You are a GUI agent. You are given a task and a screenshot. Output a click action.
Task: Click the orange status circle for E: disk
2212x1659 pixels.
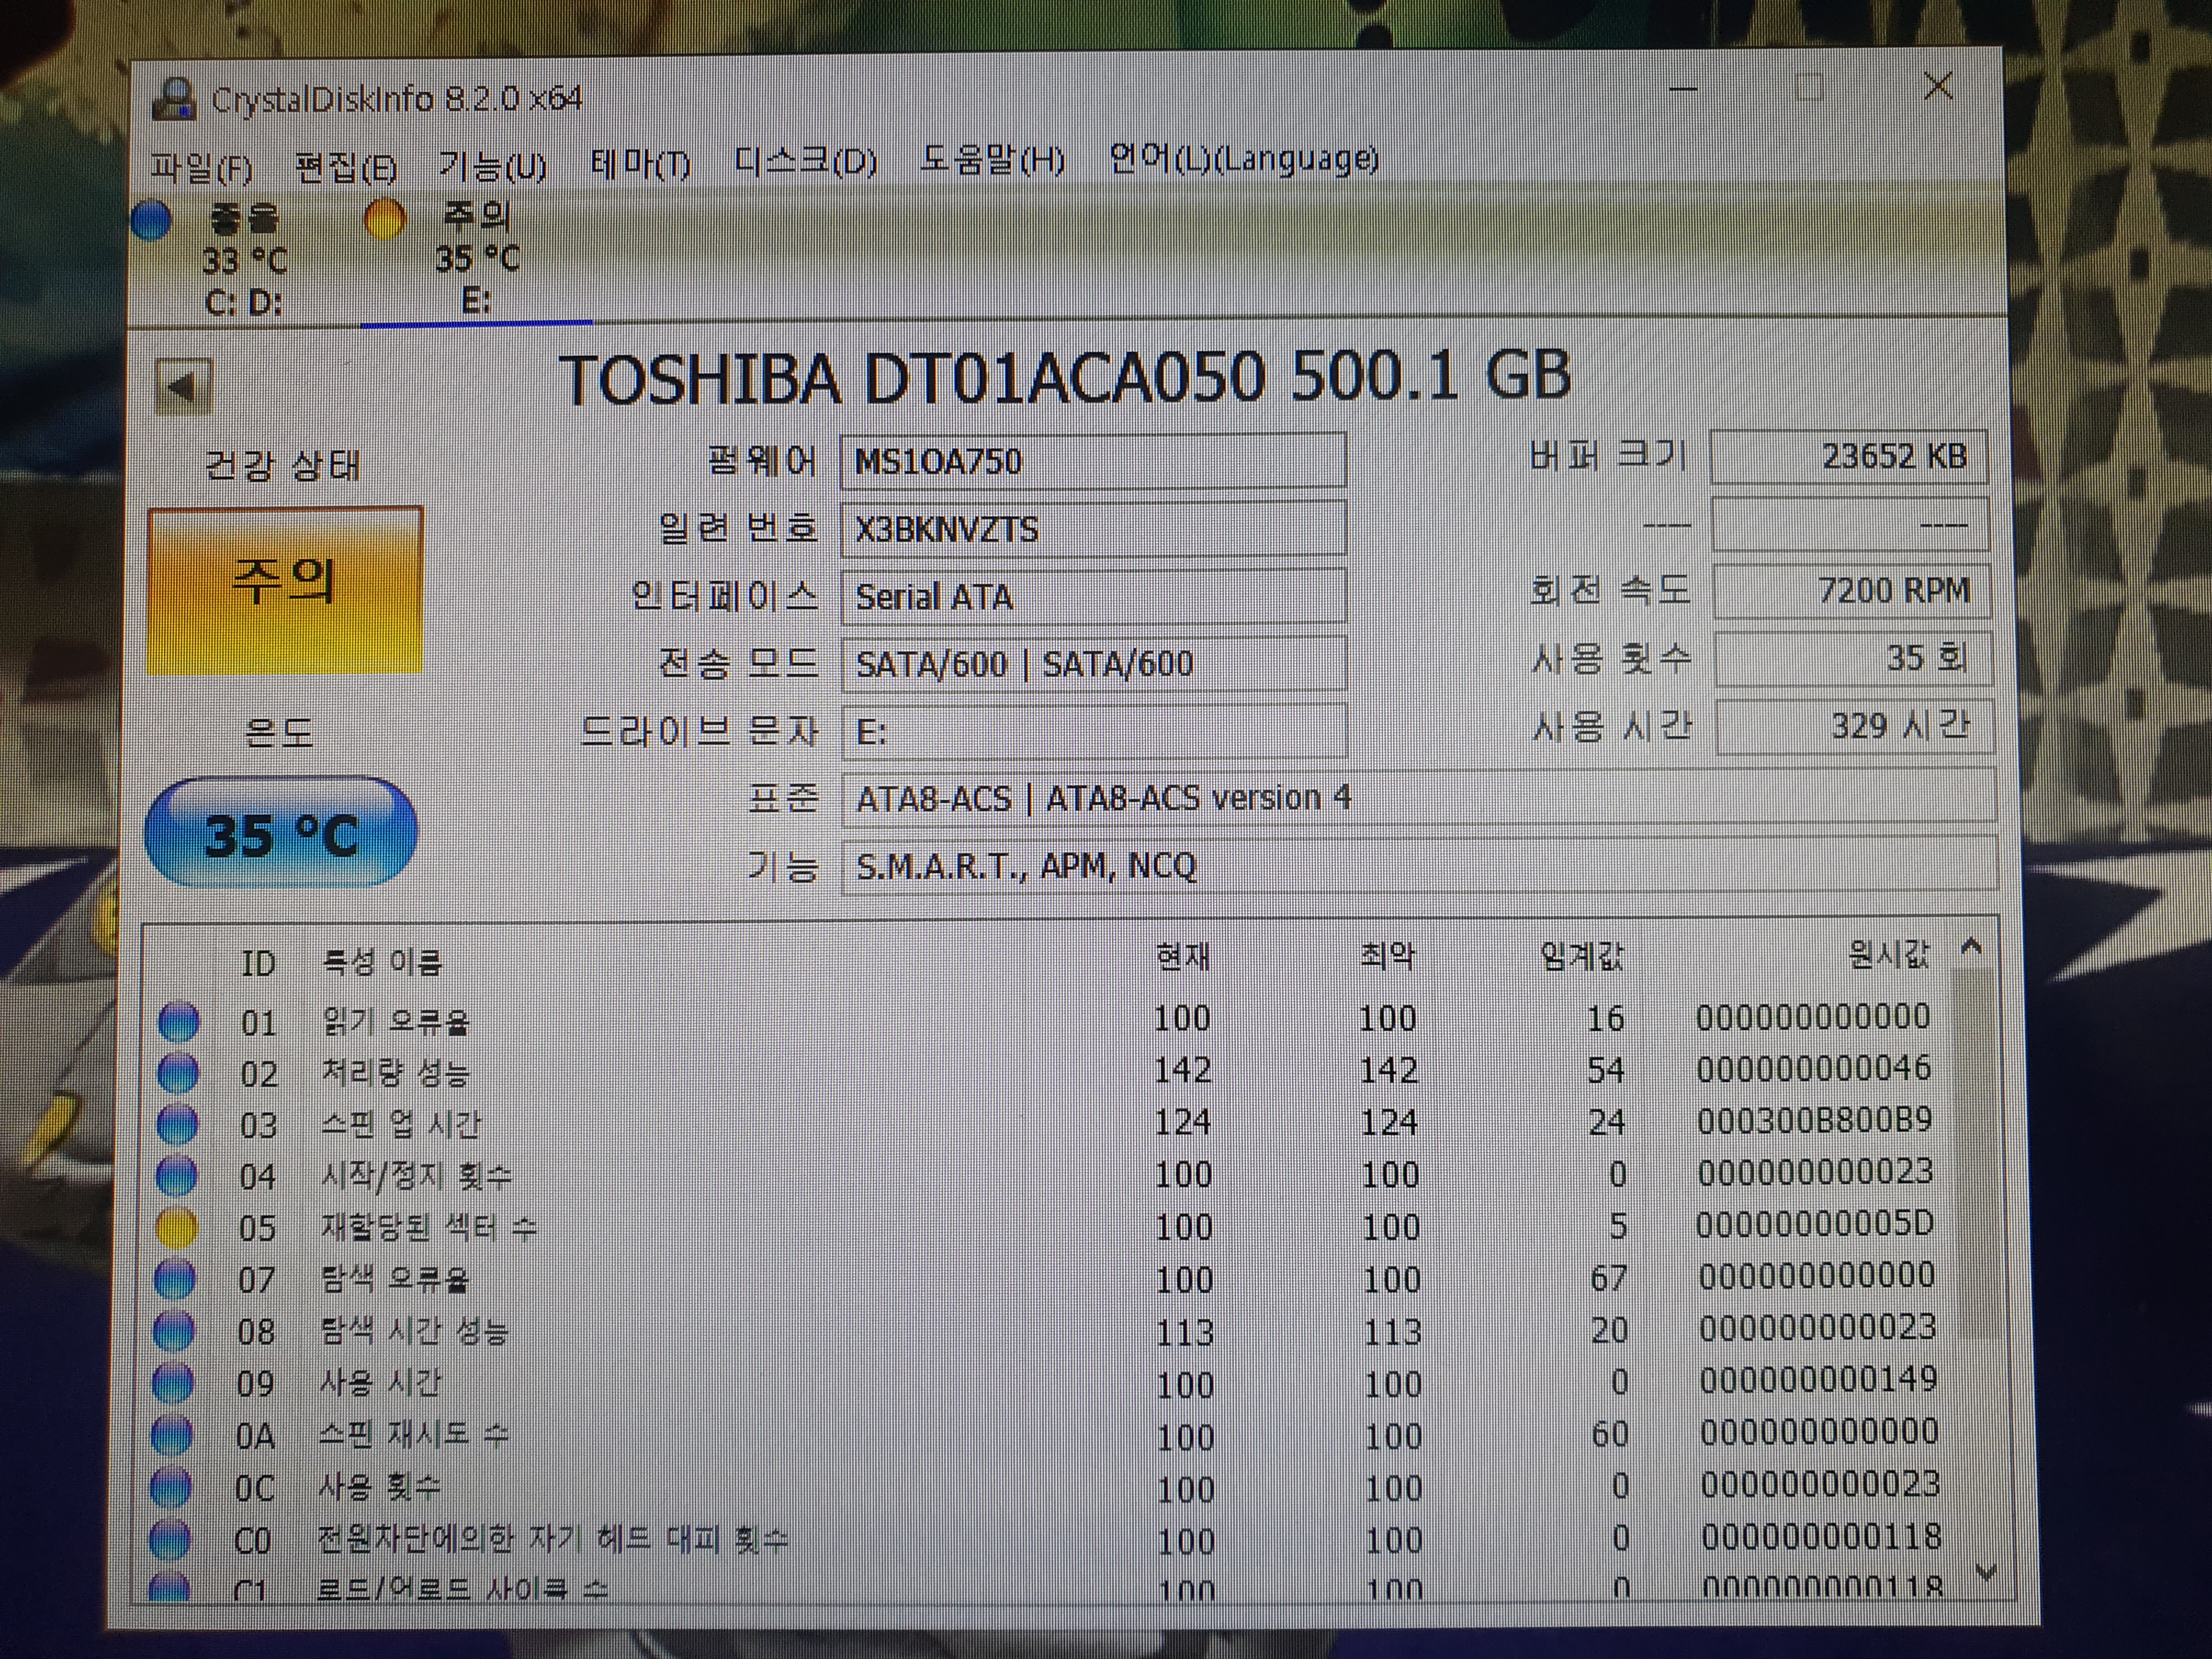(384, 219)
